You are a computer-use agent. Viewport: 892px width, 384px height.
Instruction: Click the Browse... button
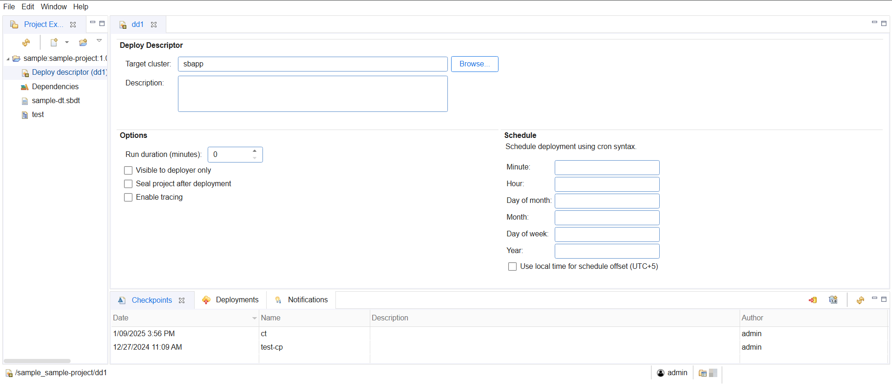[x=474, y=64]
